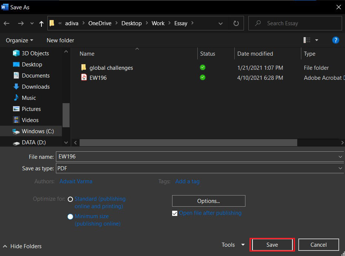This screenshot has height=256, width=345.
Task: Go to OneDrive via the address bar
Action: (x=100, y=23)
